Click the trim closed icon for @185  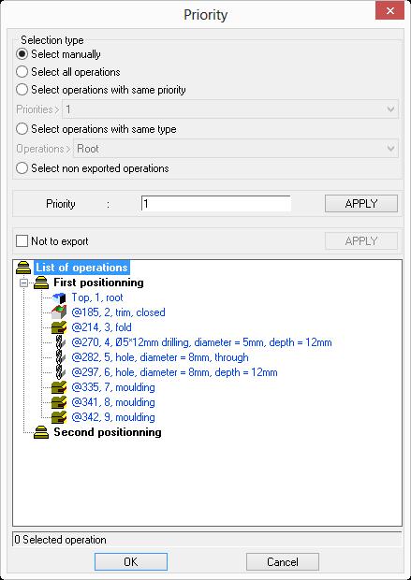click(x=59, y=312)
